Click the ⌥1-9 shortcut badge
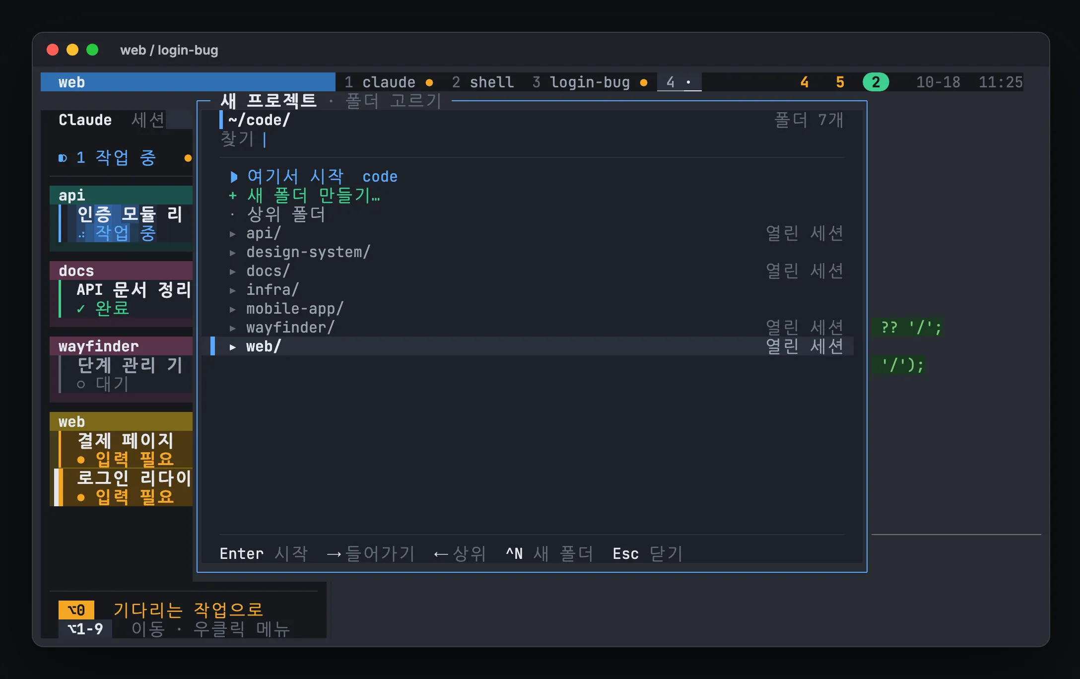This screenshot has width=1080, height=679. pos(85,629)
